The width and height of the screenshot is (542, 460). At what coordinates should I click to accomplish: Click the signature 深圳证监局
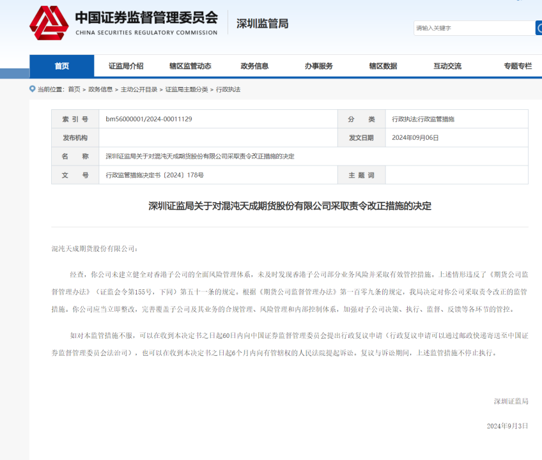(511, 401)
